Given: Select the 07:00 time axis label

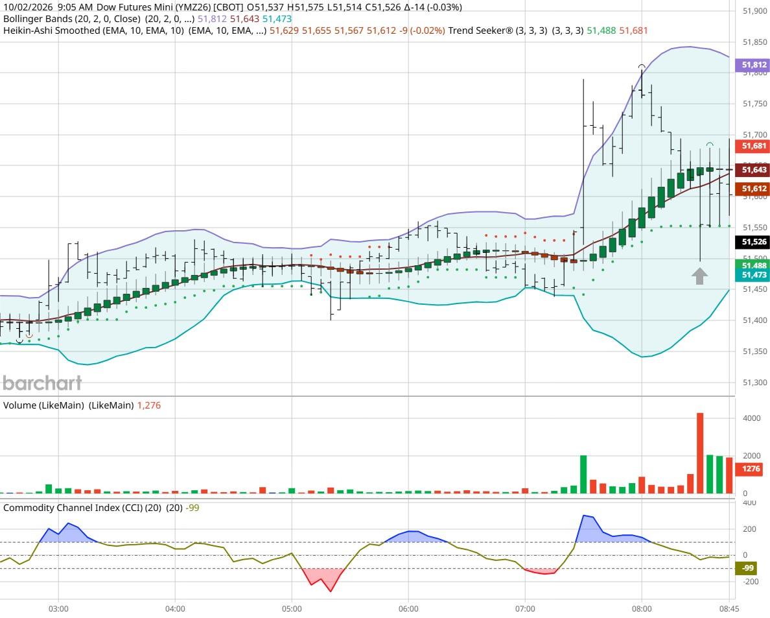Looking at the screenshot, I should tap(525, 609).
